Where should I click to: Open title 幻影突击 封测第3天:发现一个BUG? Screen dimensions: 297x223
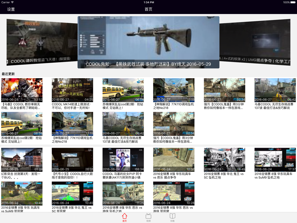(21, 176)
